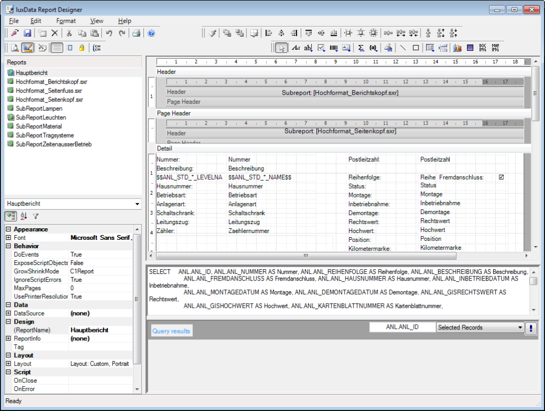Open the Format menu
This screenshot has height=411, width=545.
click(66, 21)
